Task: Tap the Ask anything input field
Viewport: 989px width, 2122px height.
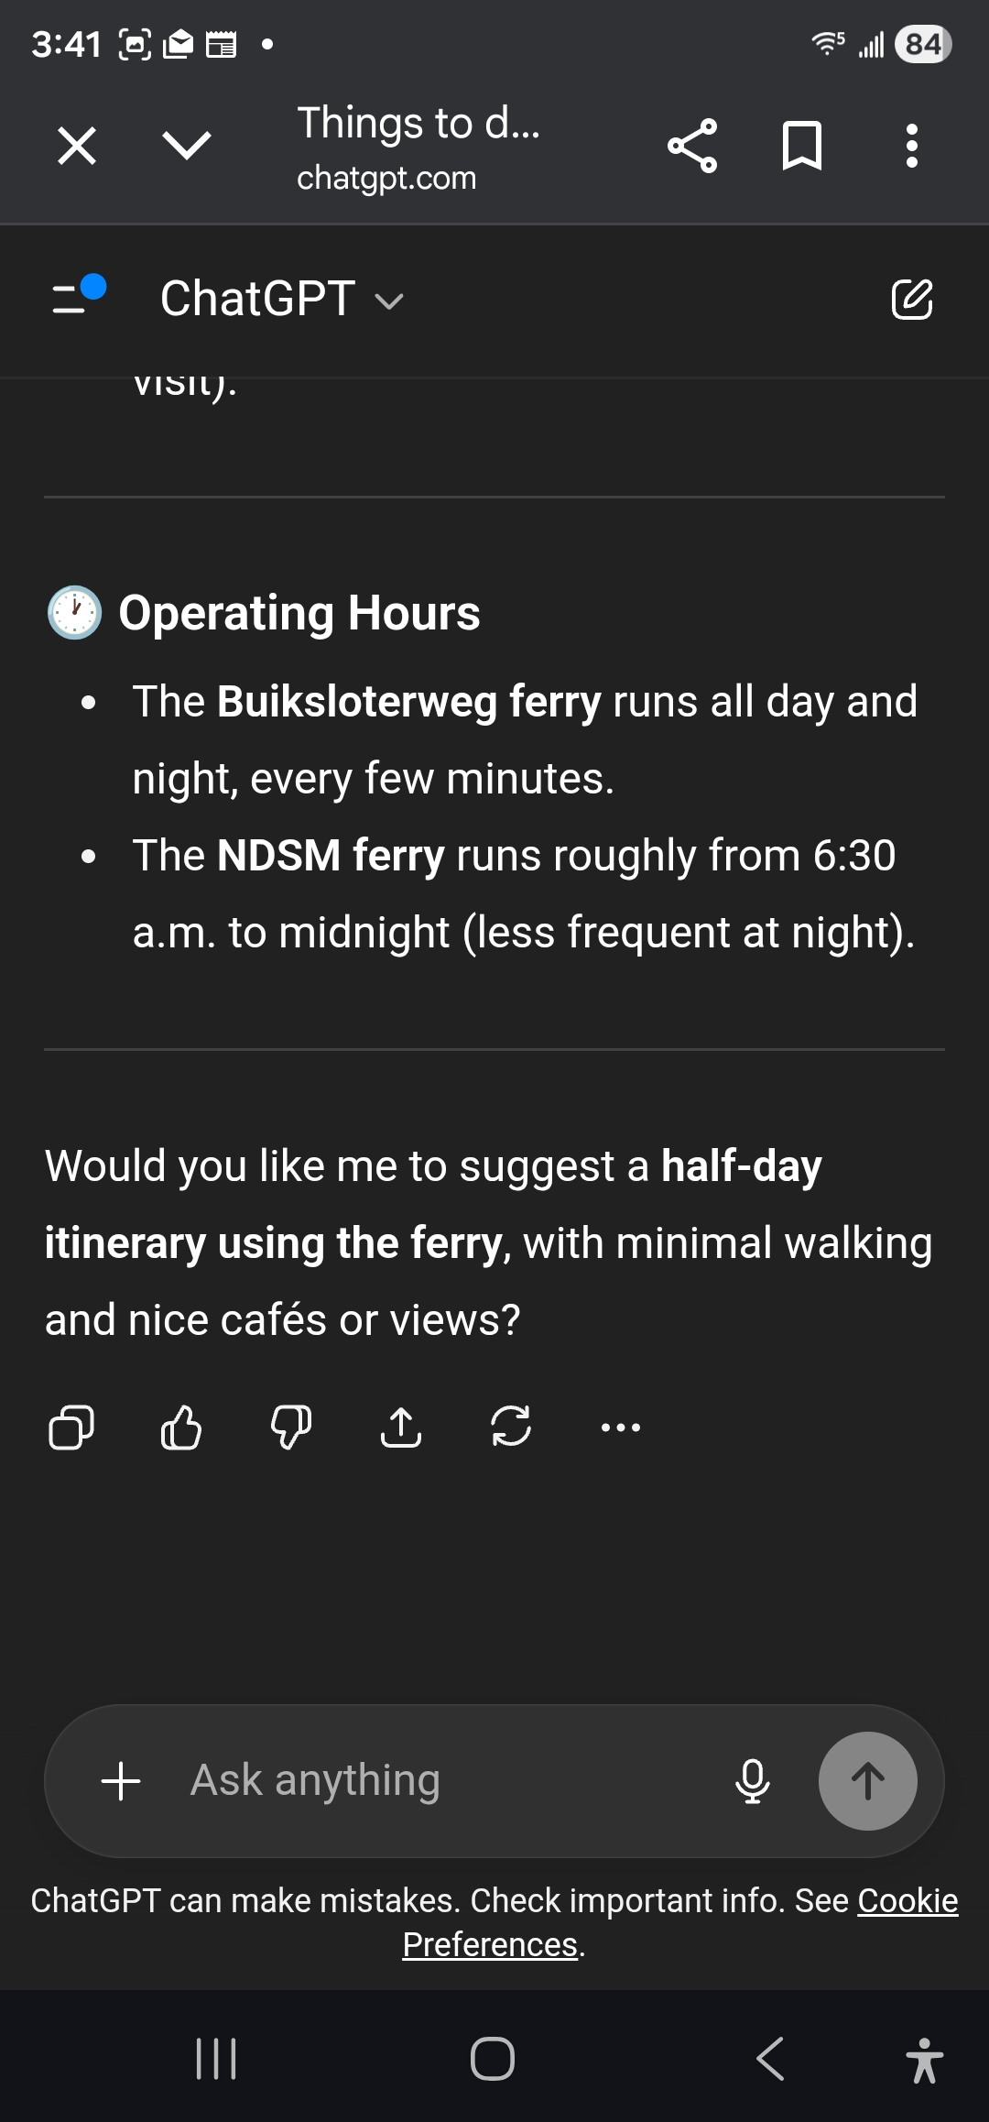Action: click(x=440, y=1781)
